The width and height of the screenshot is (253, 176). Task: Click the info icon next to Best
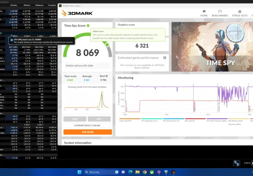pos(107,76)
